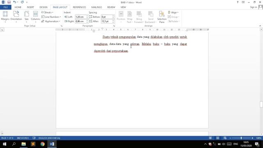This screenshot has width=263, height=148.
Task: Expand Line Numbers dropdown
Action: pyautogui.click(x=51, y=17)
